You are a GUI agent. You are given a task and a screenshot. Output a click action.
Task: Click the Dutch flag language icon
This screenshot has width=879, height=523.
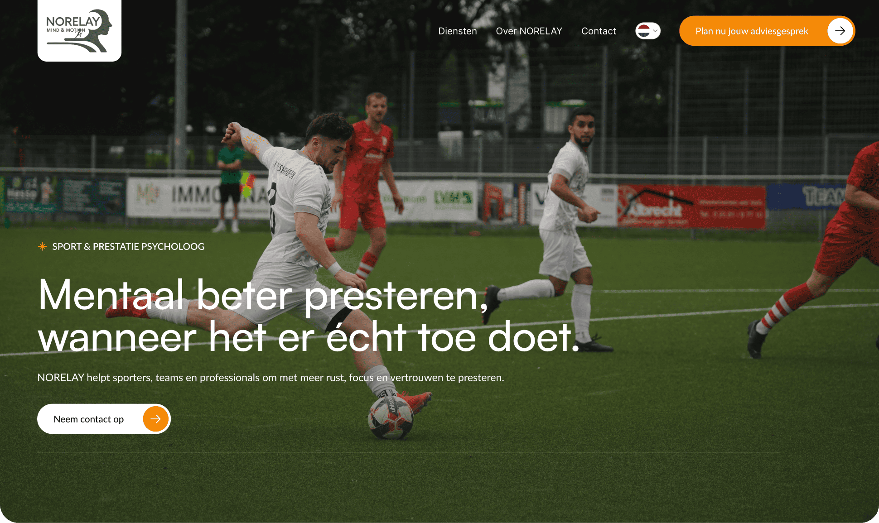coord(643,31)
